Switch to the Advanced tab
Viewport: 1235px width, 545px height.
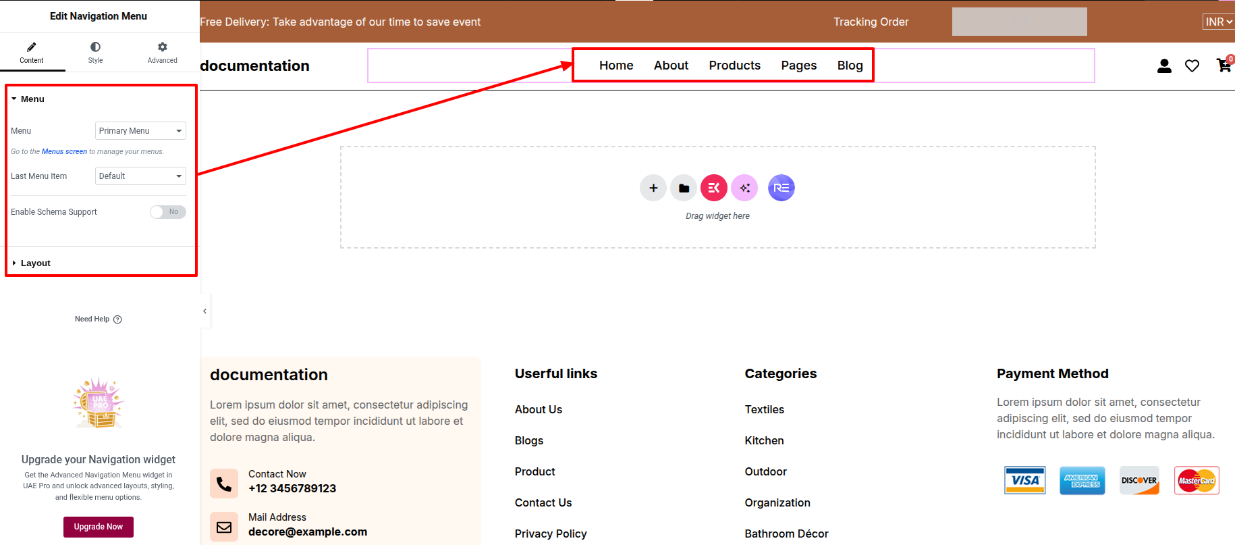pos(162,52)
